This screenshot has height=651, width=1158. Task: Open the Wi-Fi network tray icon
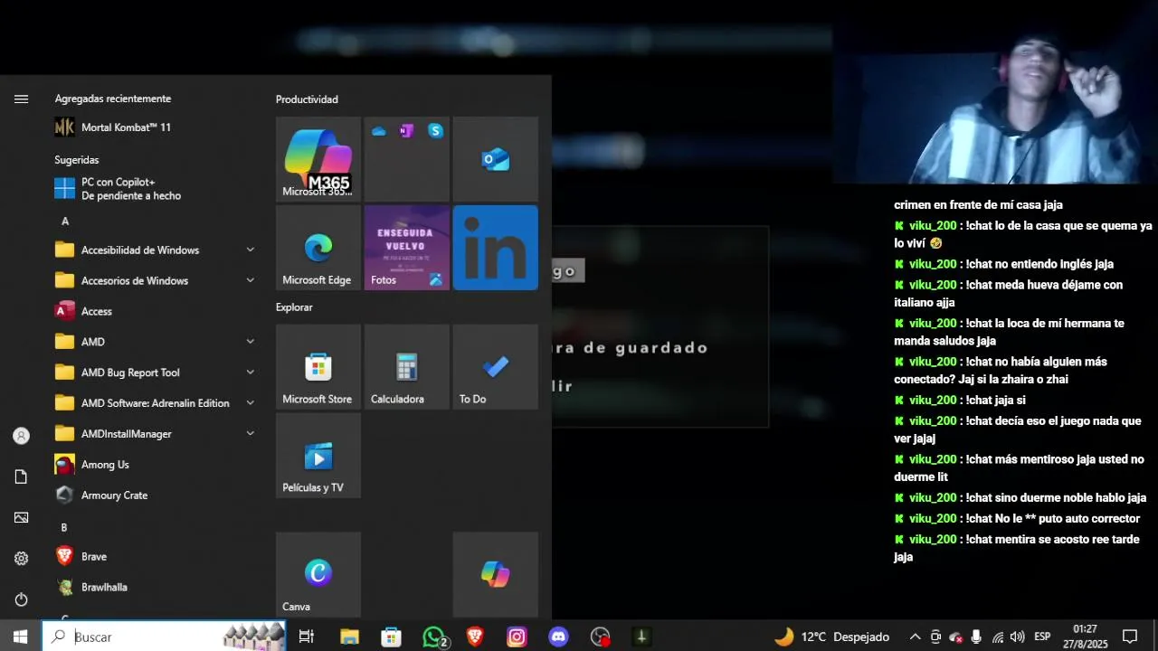997,637
